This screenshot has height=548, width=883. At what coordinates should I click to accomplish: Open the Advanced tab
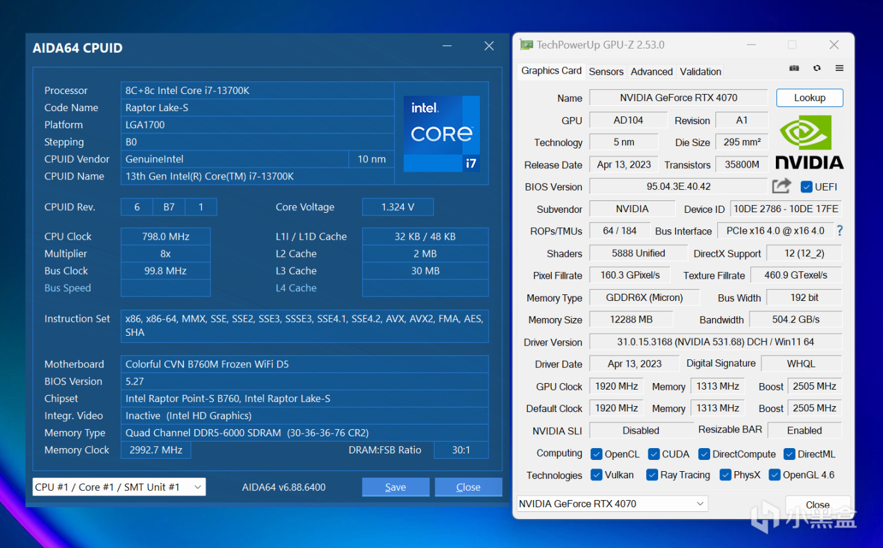pyautogui.click(x=652, y=72)
